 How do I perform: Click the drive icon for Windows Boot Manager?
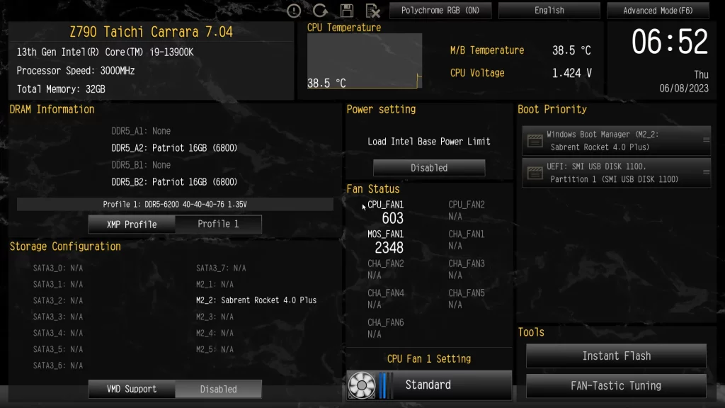pos(535,141)
